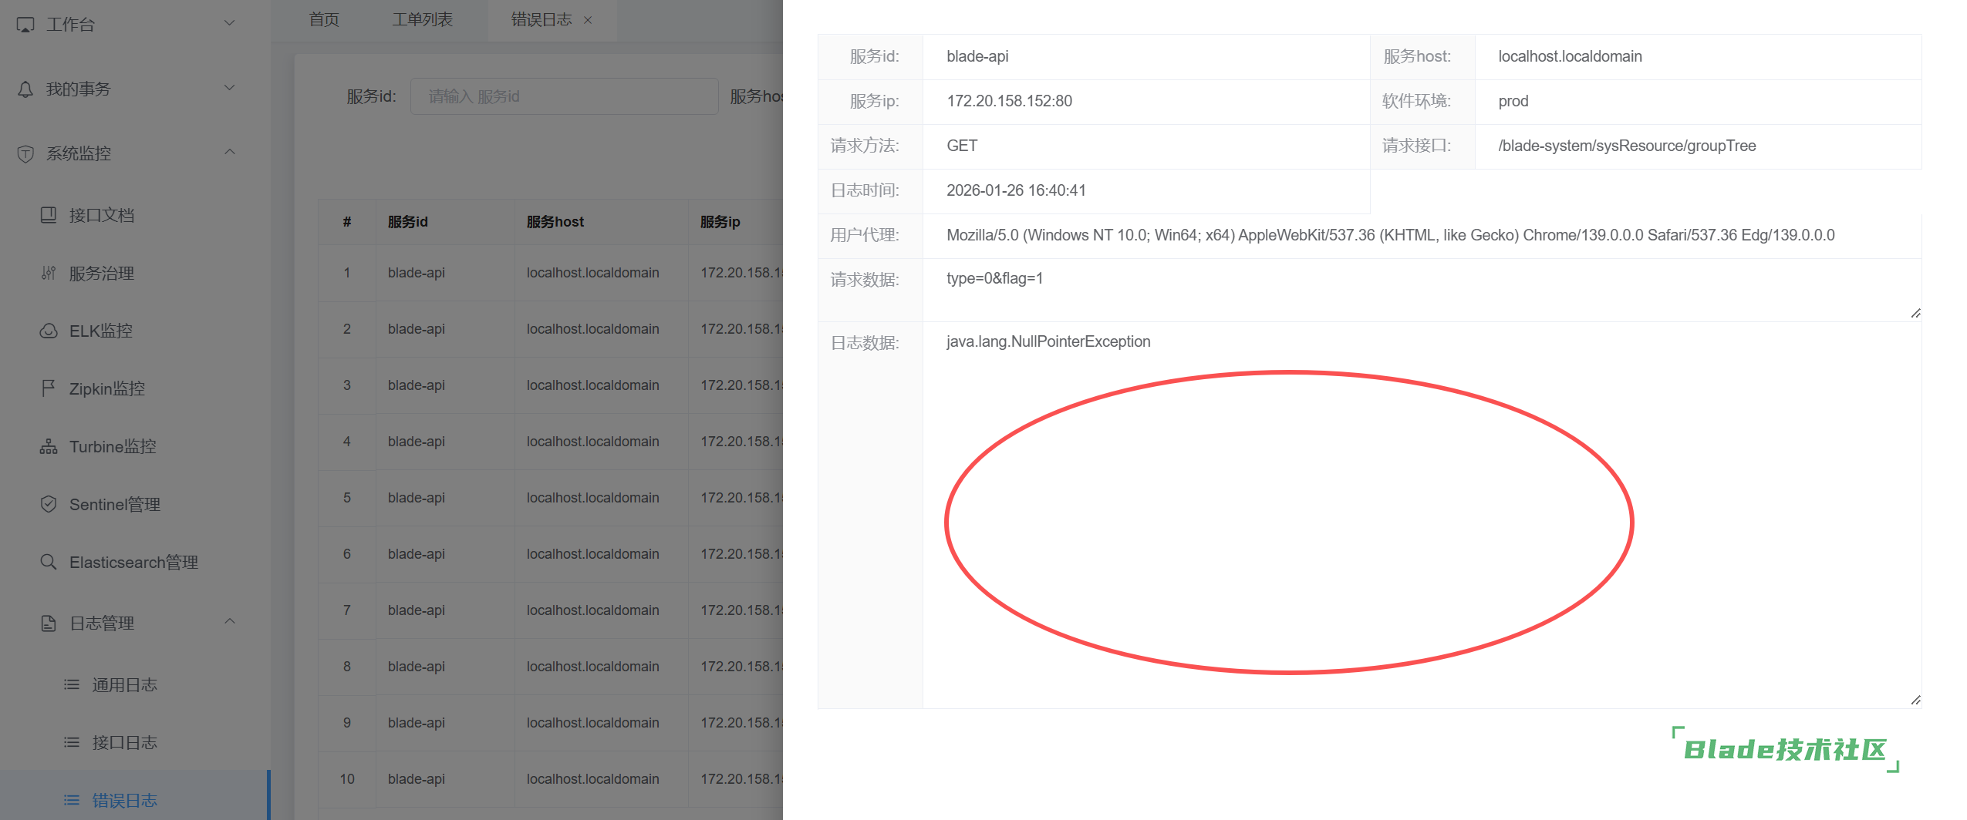This screenshot has height=820, width=1967.
Task: Switch to the 工单列表 tab
Action: coord(422,20)
